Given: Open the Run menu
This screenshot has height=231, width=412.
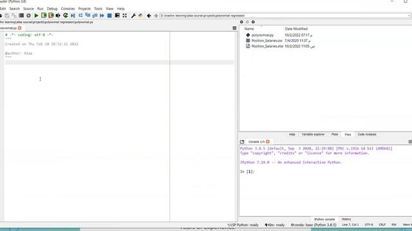Looking at the screenshot, I should click(x=40, y=8).
